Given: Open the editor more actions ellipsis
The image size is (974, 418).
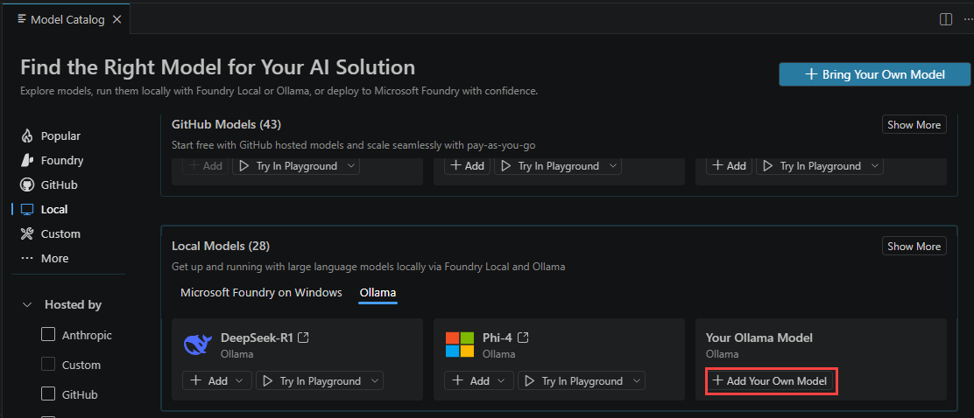Looking at the screenshot, I should pos(967,19).
